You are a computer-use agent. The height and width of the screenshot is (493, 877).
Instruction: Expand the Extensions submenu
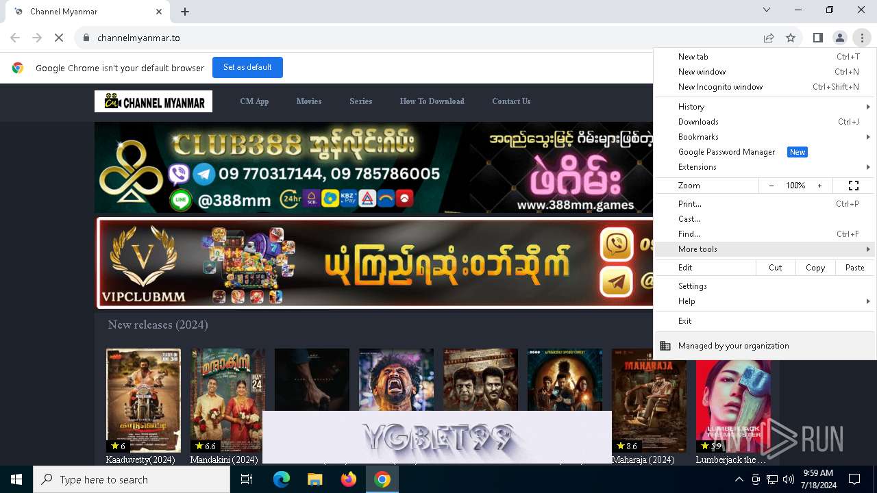click(x=765, y=167)
